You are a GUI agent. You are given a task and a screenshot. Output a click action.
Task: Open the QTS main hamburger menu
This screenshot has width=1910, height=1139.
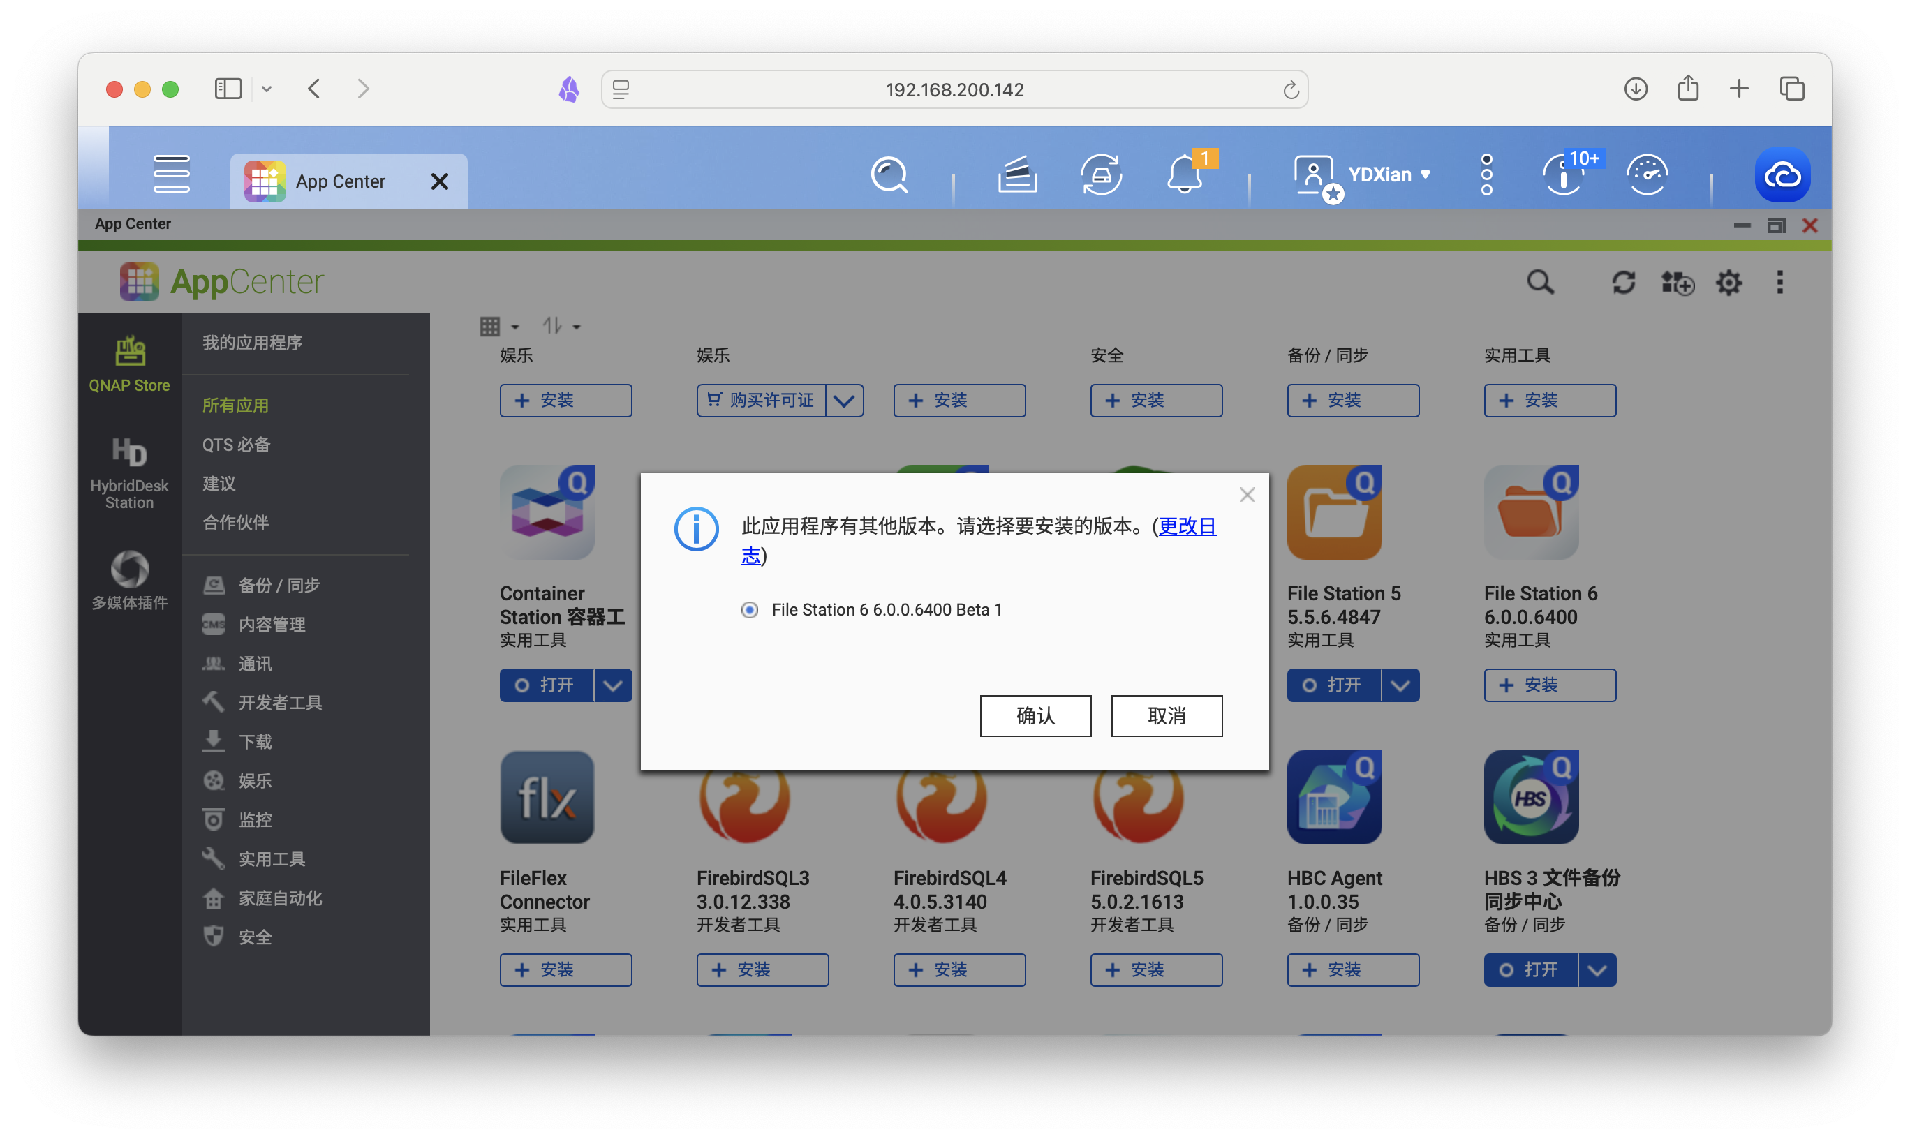tap(171, 174)
